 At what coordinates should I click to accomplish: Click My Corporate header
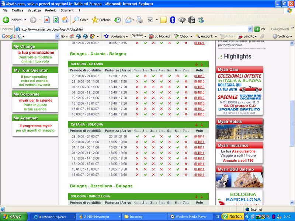coord(35,94)
